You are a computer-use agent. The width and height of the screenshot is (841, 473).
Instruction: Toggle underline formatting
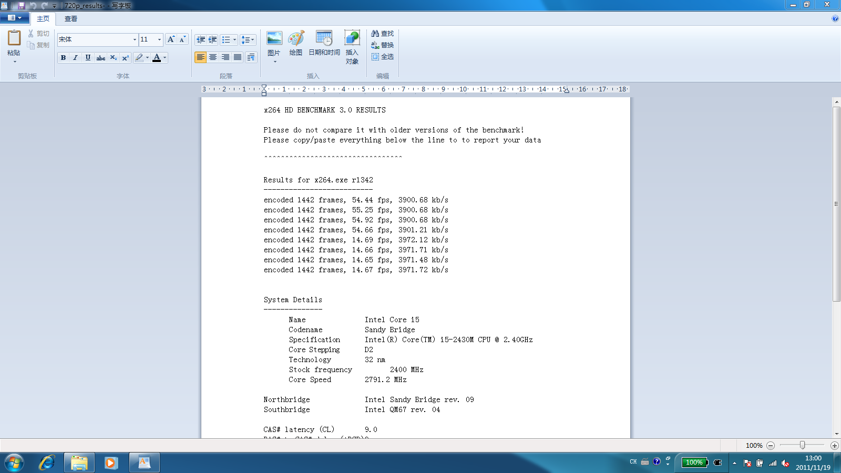tap(88, 58)
